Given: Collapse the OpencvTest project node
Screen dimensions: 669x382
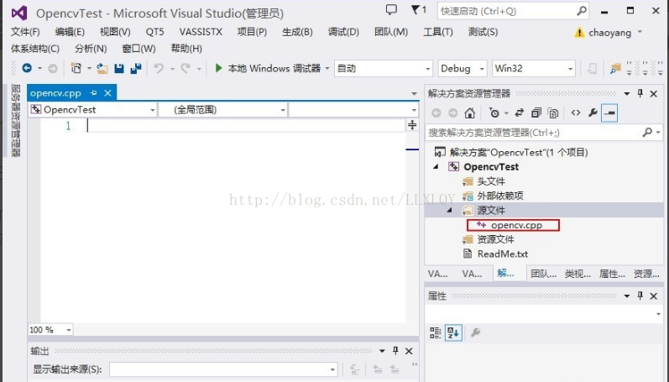Looking at the screenshot, I should click(436, 167).
